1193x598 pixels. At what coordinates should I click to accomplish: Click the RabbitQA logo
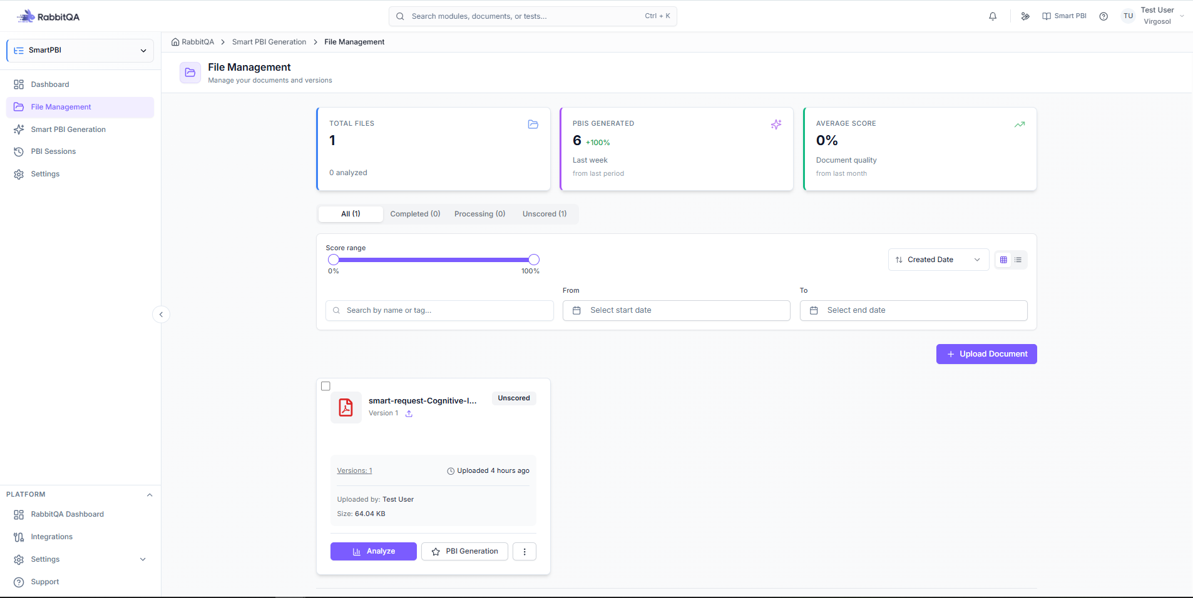pos(48,17)
